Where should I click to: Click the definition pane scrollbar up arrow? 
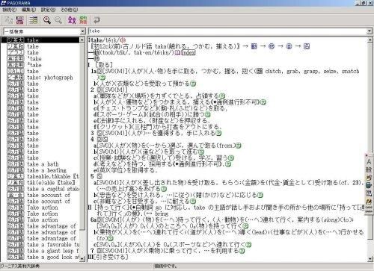click(x=370, y=40)
